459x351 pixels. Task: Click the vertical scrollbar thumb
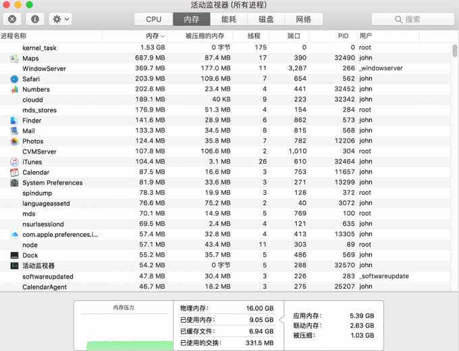pos(454,51)
